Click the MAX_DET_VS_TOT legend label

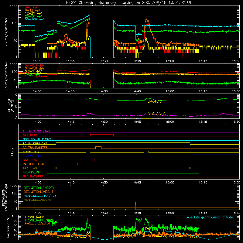pos(38,223)
